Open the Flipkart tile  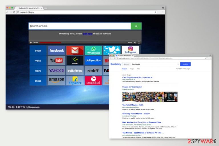tap(75, 81)
